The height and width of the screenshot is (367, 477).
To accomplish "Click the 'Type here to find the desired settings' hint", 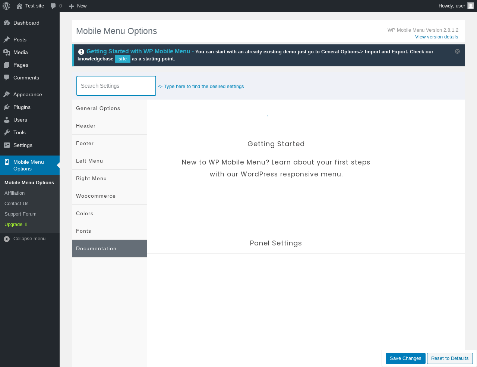I will pos(201,87).
